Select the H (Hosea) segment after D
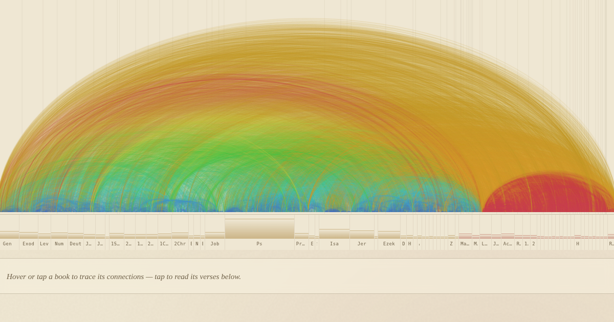This screenshot has width=614, height=322. (410, 232)
